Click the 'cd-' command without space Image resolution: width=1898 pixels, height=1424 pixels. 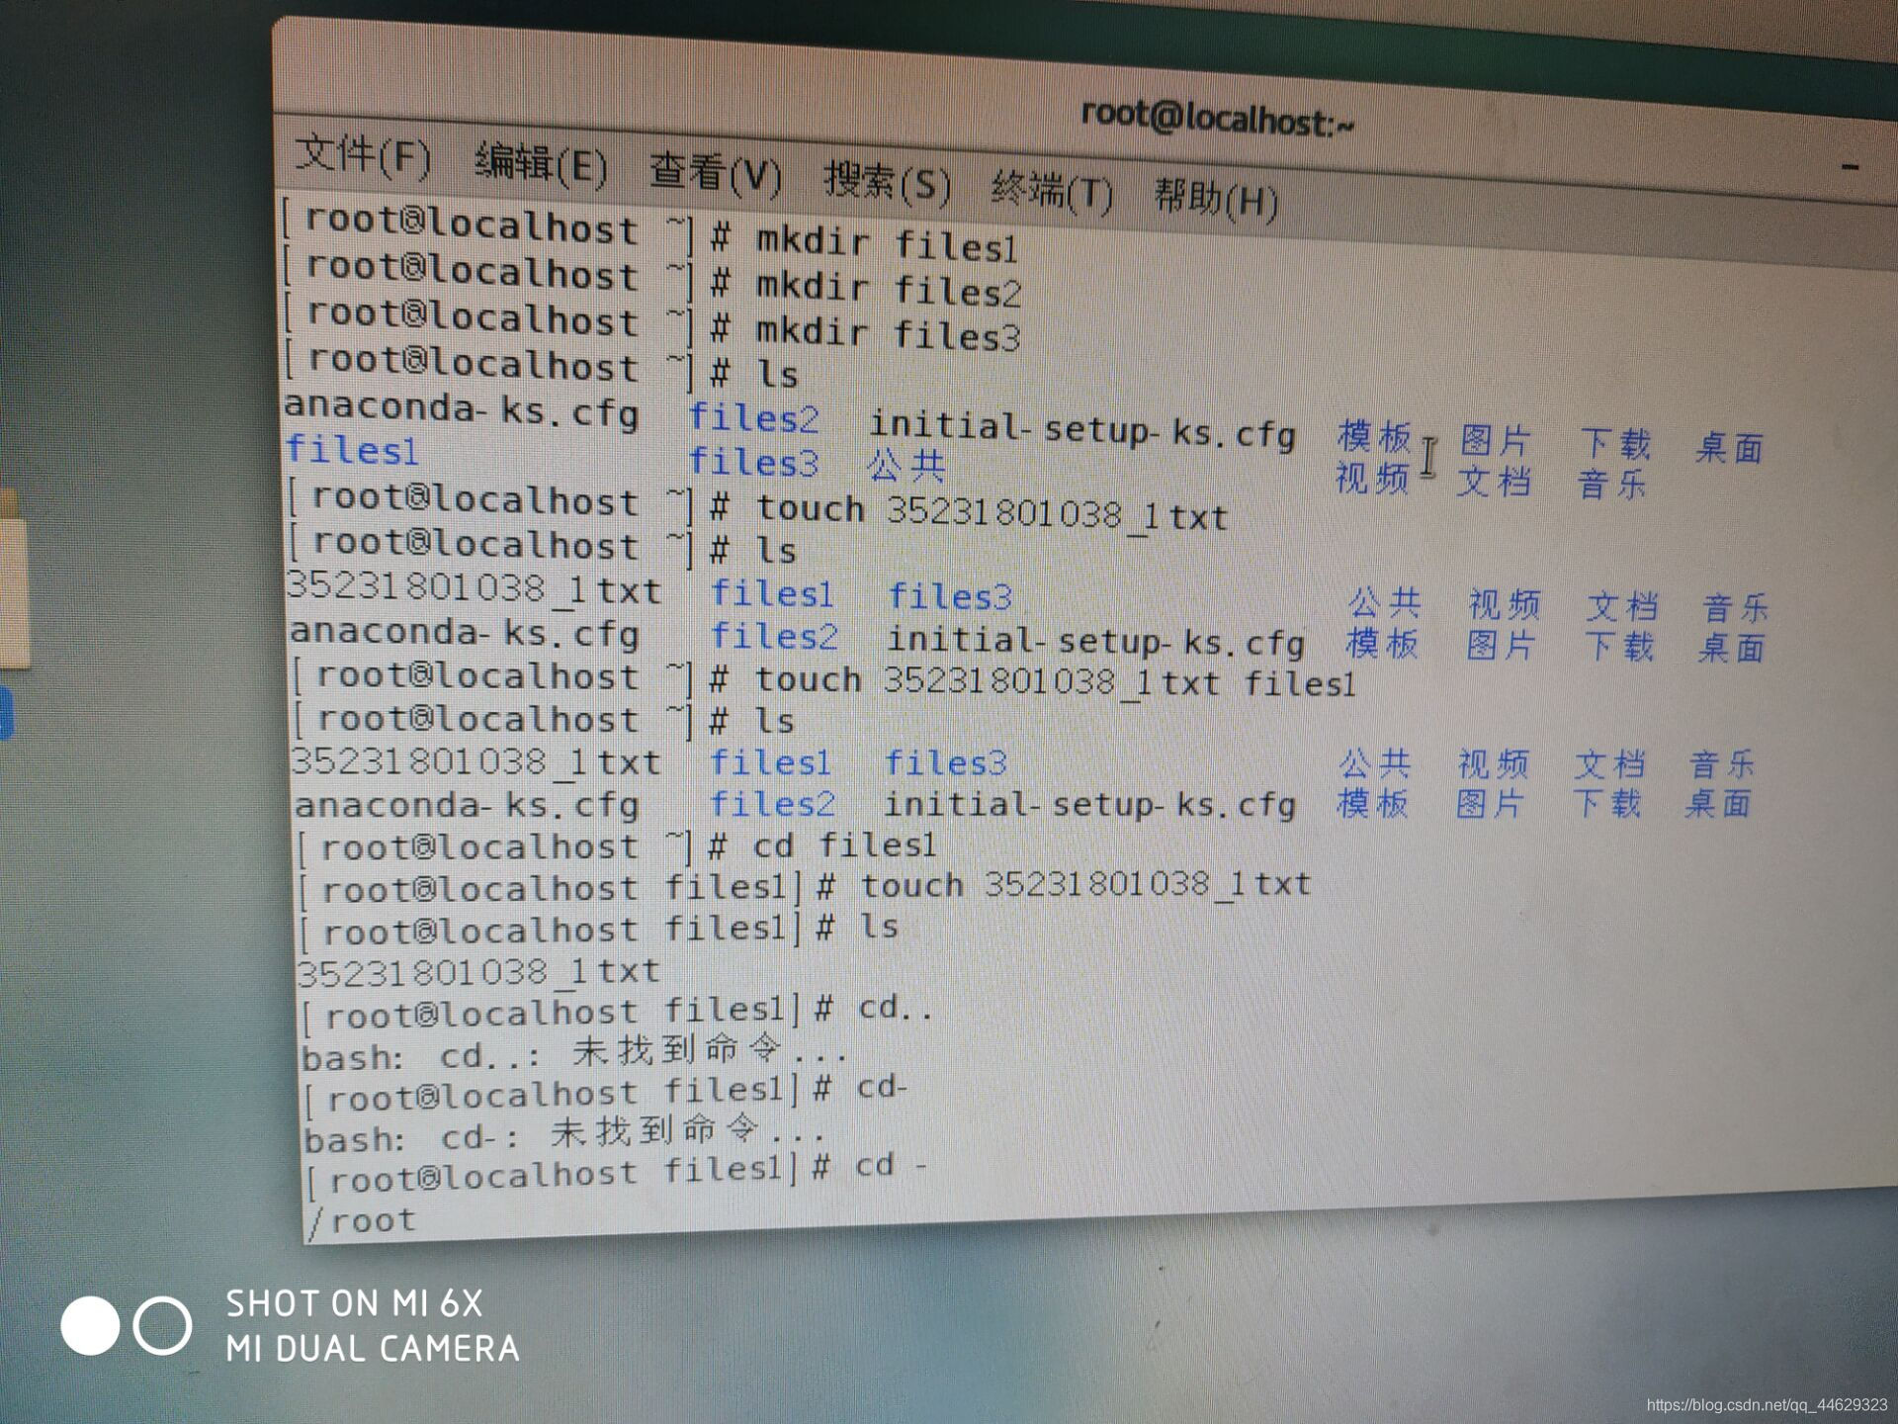[x=605, y=1093]
